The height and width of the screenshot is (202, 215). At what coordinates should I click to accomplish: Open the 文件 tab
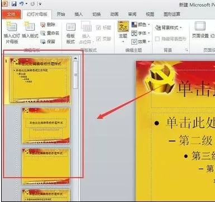pos(11,15)
